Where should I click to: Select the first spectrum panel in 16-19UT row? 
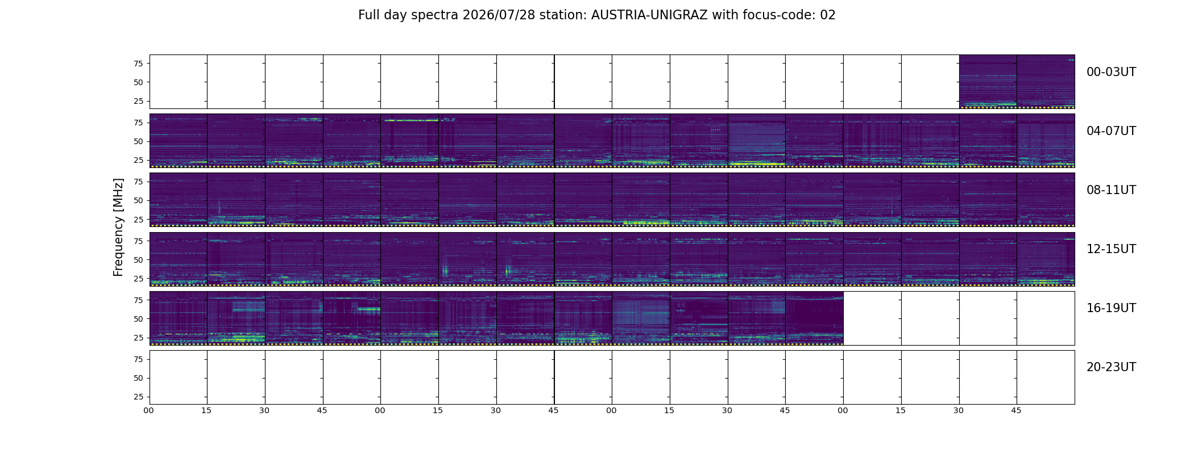click(x=179, y=318)
